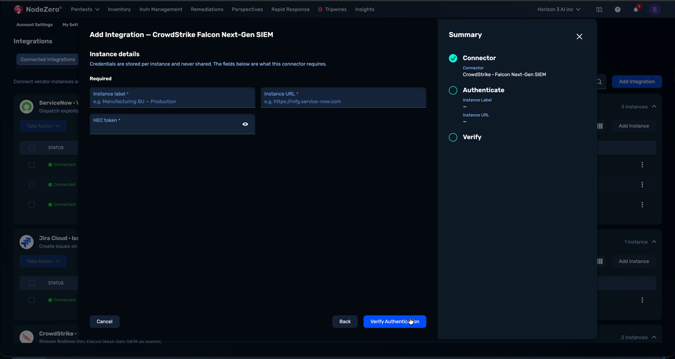The width and height of the screenshot is (675, 359).
Task: Close the Add Integration dialog
Action: click(x=580, y=36)
